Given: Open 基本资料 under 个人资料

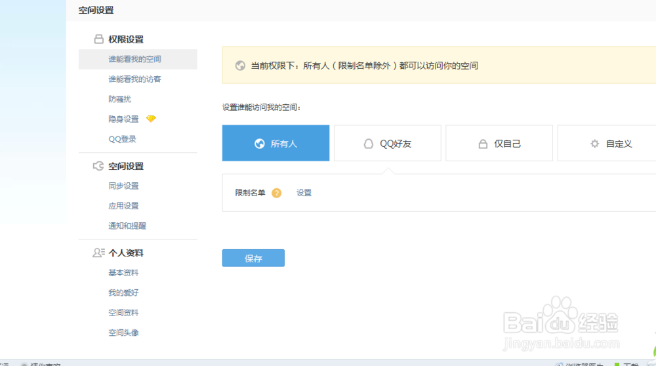Looking at the screenshot, I should (123, 273).
